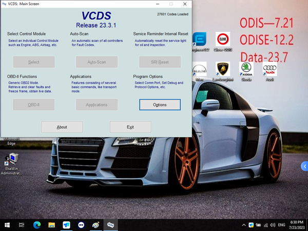Image resolution: width=308 pixels, height=231 pixels.
Task: Click the VCDS app icon in taskbar
Action: (x=110, y=225)
